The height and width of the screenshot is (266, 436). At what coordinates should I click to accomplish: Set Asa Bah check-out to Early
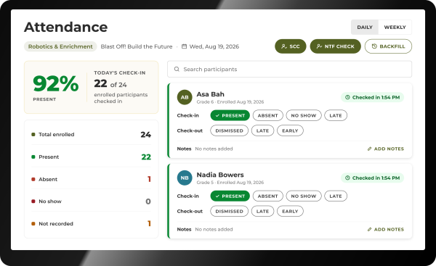[x=290, y=130]
